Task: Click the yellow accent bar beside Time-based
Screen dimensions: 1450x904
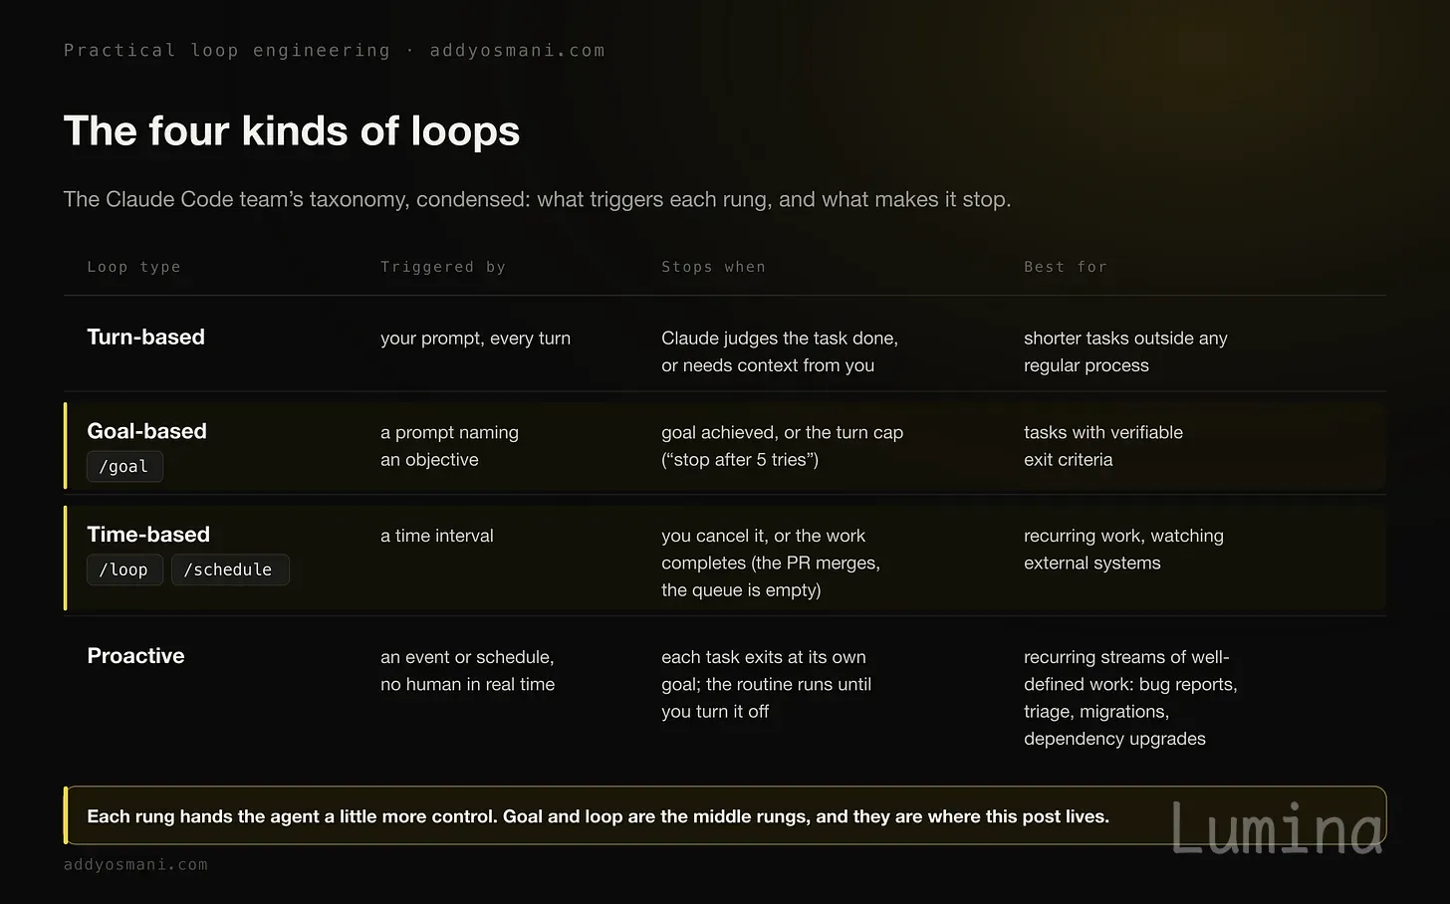Action: pos(66,558)
